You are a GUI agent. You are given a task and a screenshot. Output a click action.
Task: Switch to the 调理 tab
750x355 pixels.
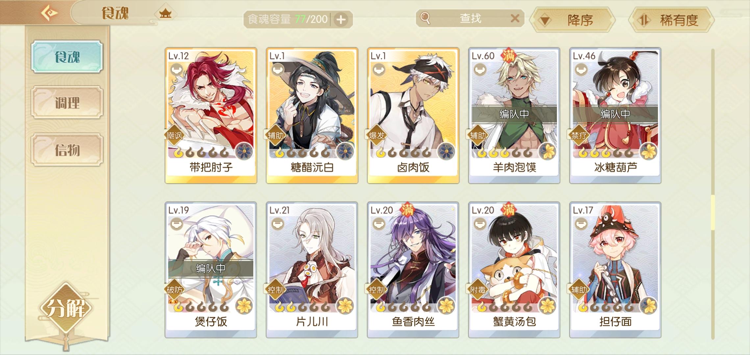[x=67, y=103]
